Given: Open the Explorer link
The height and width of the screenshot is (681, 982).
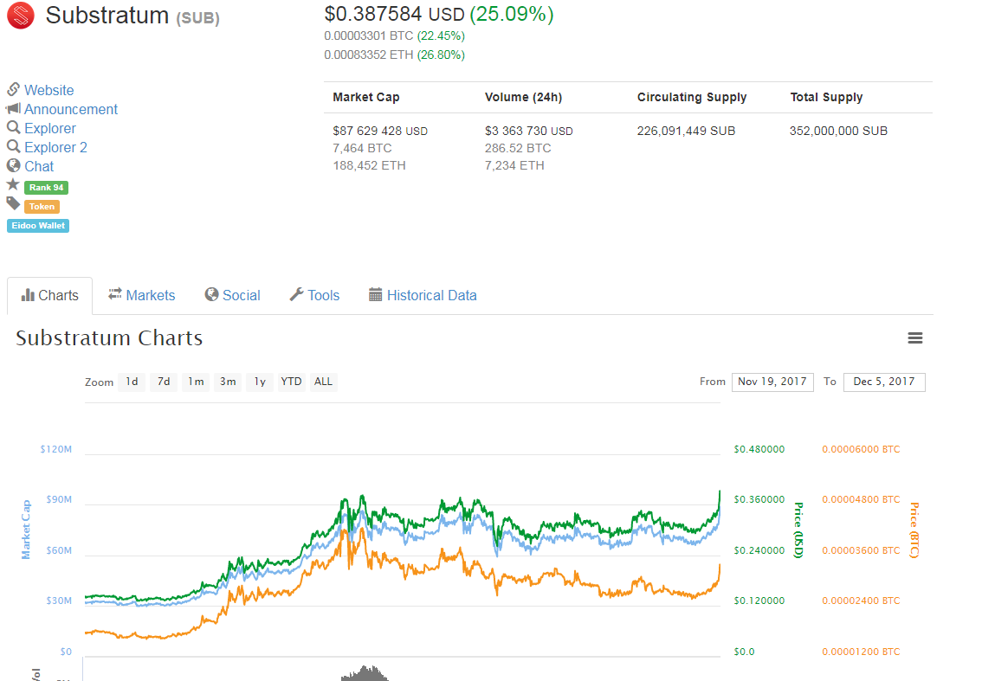Looking at the screenshot, I should tap(50, 128).
